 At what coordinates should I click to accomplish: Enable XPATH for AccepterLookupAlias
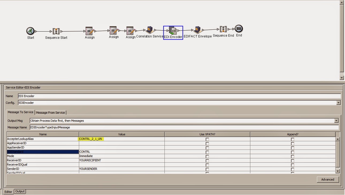click(x=207, y=139)
